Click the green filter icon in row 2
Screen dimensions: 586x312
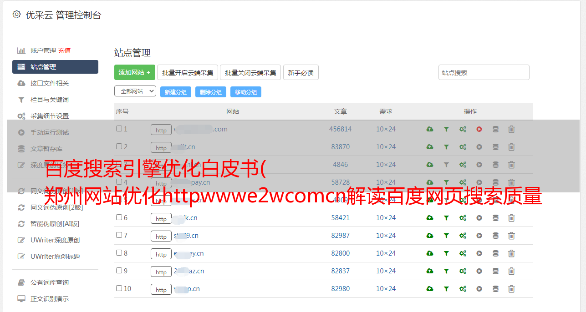click(446, 147)
